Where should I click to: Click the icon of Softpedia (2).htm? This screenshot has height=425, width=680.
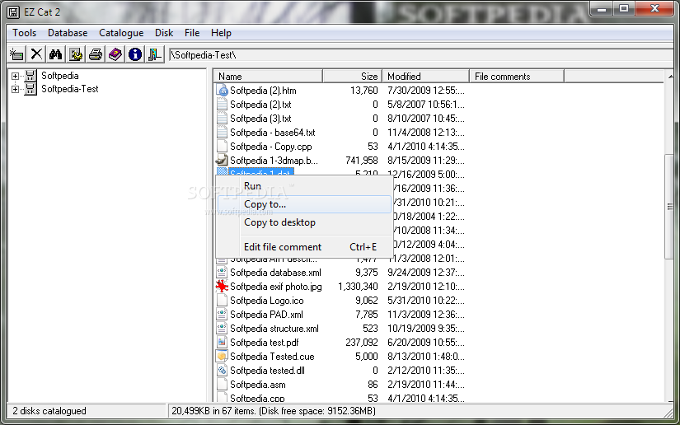[x=222, y=91]
